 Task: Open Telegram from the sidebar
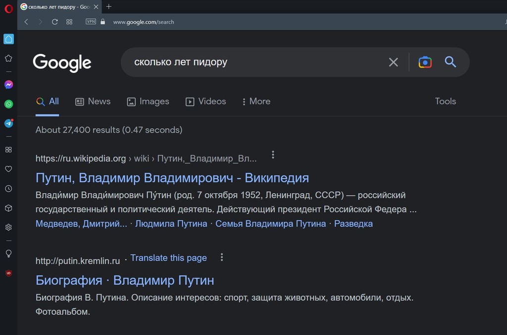pos(8,123)
